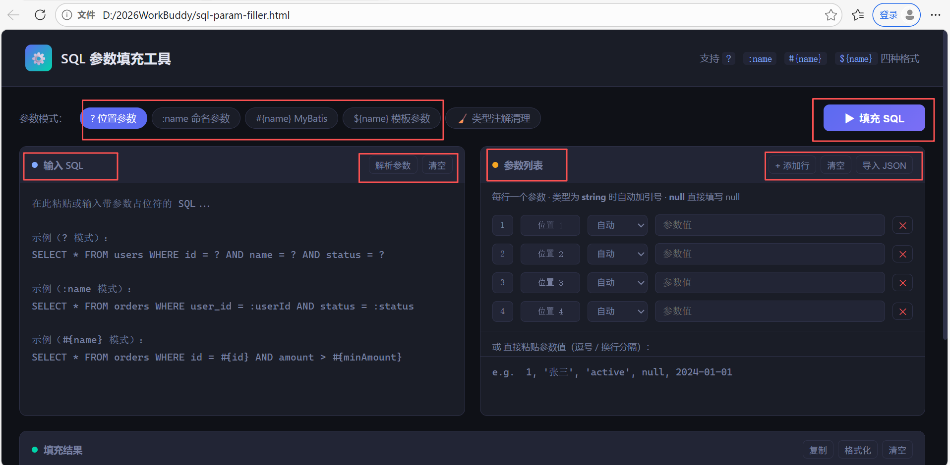
Task: Switch to :name 命名参数 mode
Action: click(196, 118)
